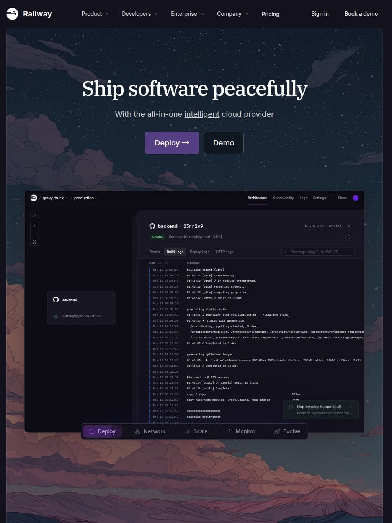
Task: Click the search magnifier icon
Action: (286, 252)
